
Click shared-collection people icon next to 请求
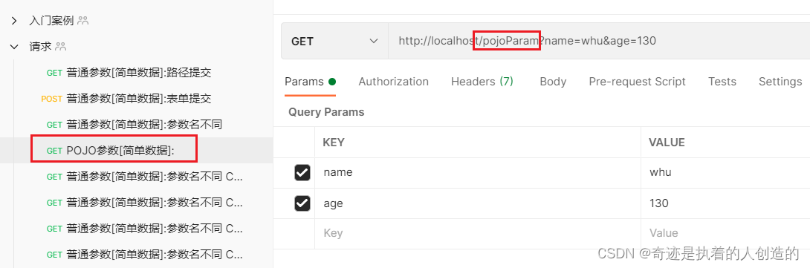[60, 47]
